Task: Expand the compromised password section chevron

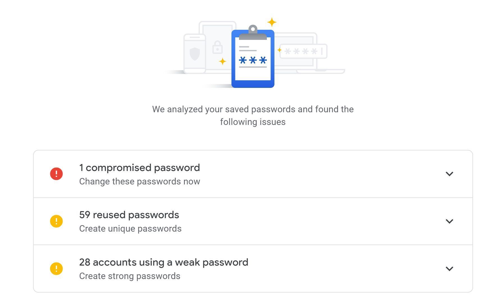Action: point(449,174)
